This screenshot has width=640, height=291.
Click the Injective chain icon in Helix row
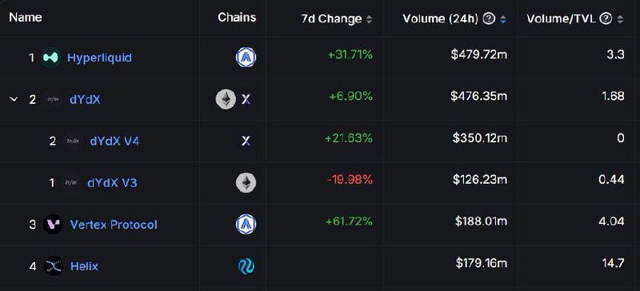click(246, 266)
